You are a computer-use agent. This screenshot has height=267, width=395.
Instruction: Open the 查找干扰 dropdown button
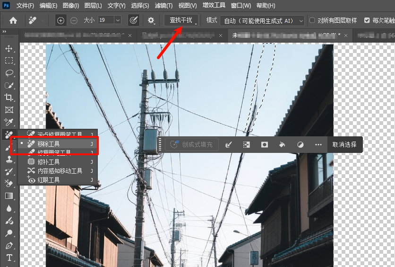181,20
